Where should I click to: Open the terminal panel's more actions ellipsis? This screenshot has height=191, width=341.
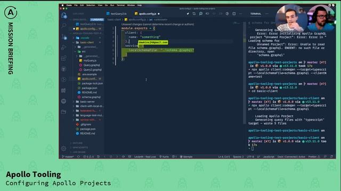266,14
